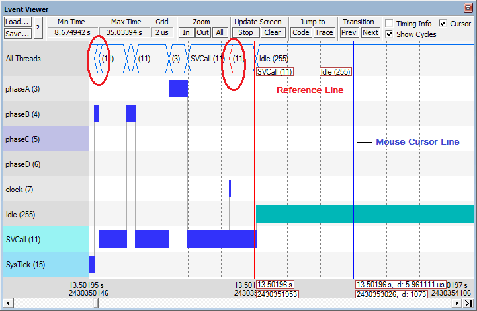Go to Next transition
Screen dimensions: 477x311
click(370, 32)
